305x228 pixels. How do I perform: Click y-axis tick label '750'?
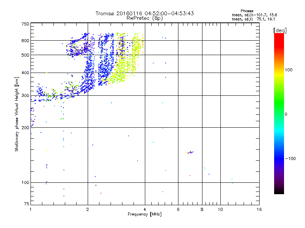click(25, 24)
